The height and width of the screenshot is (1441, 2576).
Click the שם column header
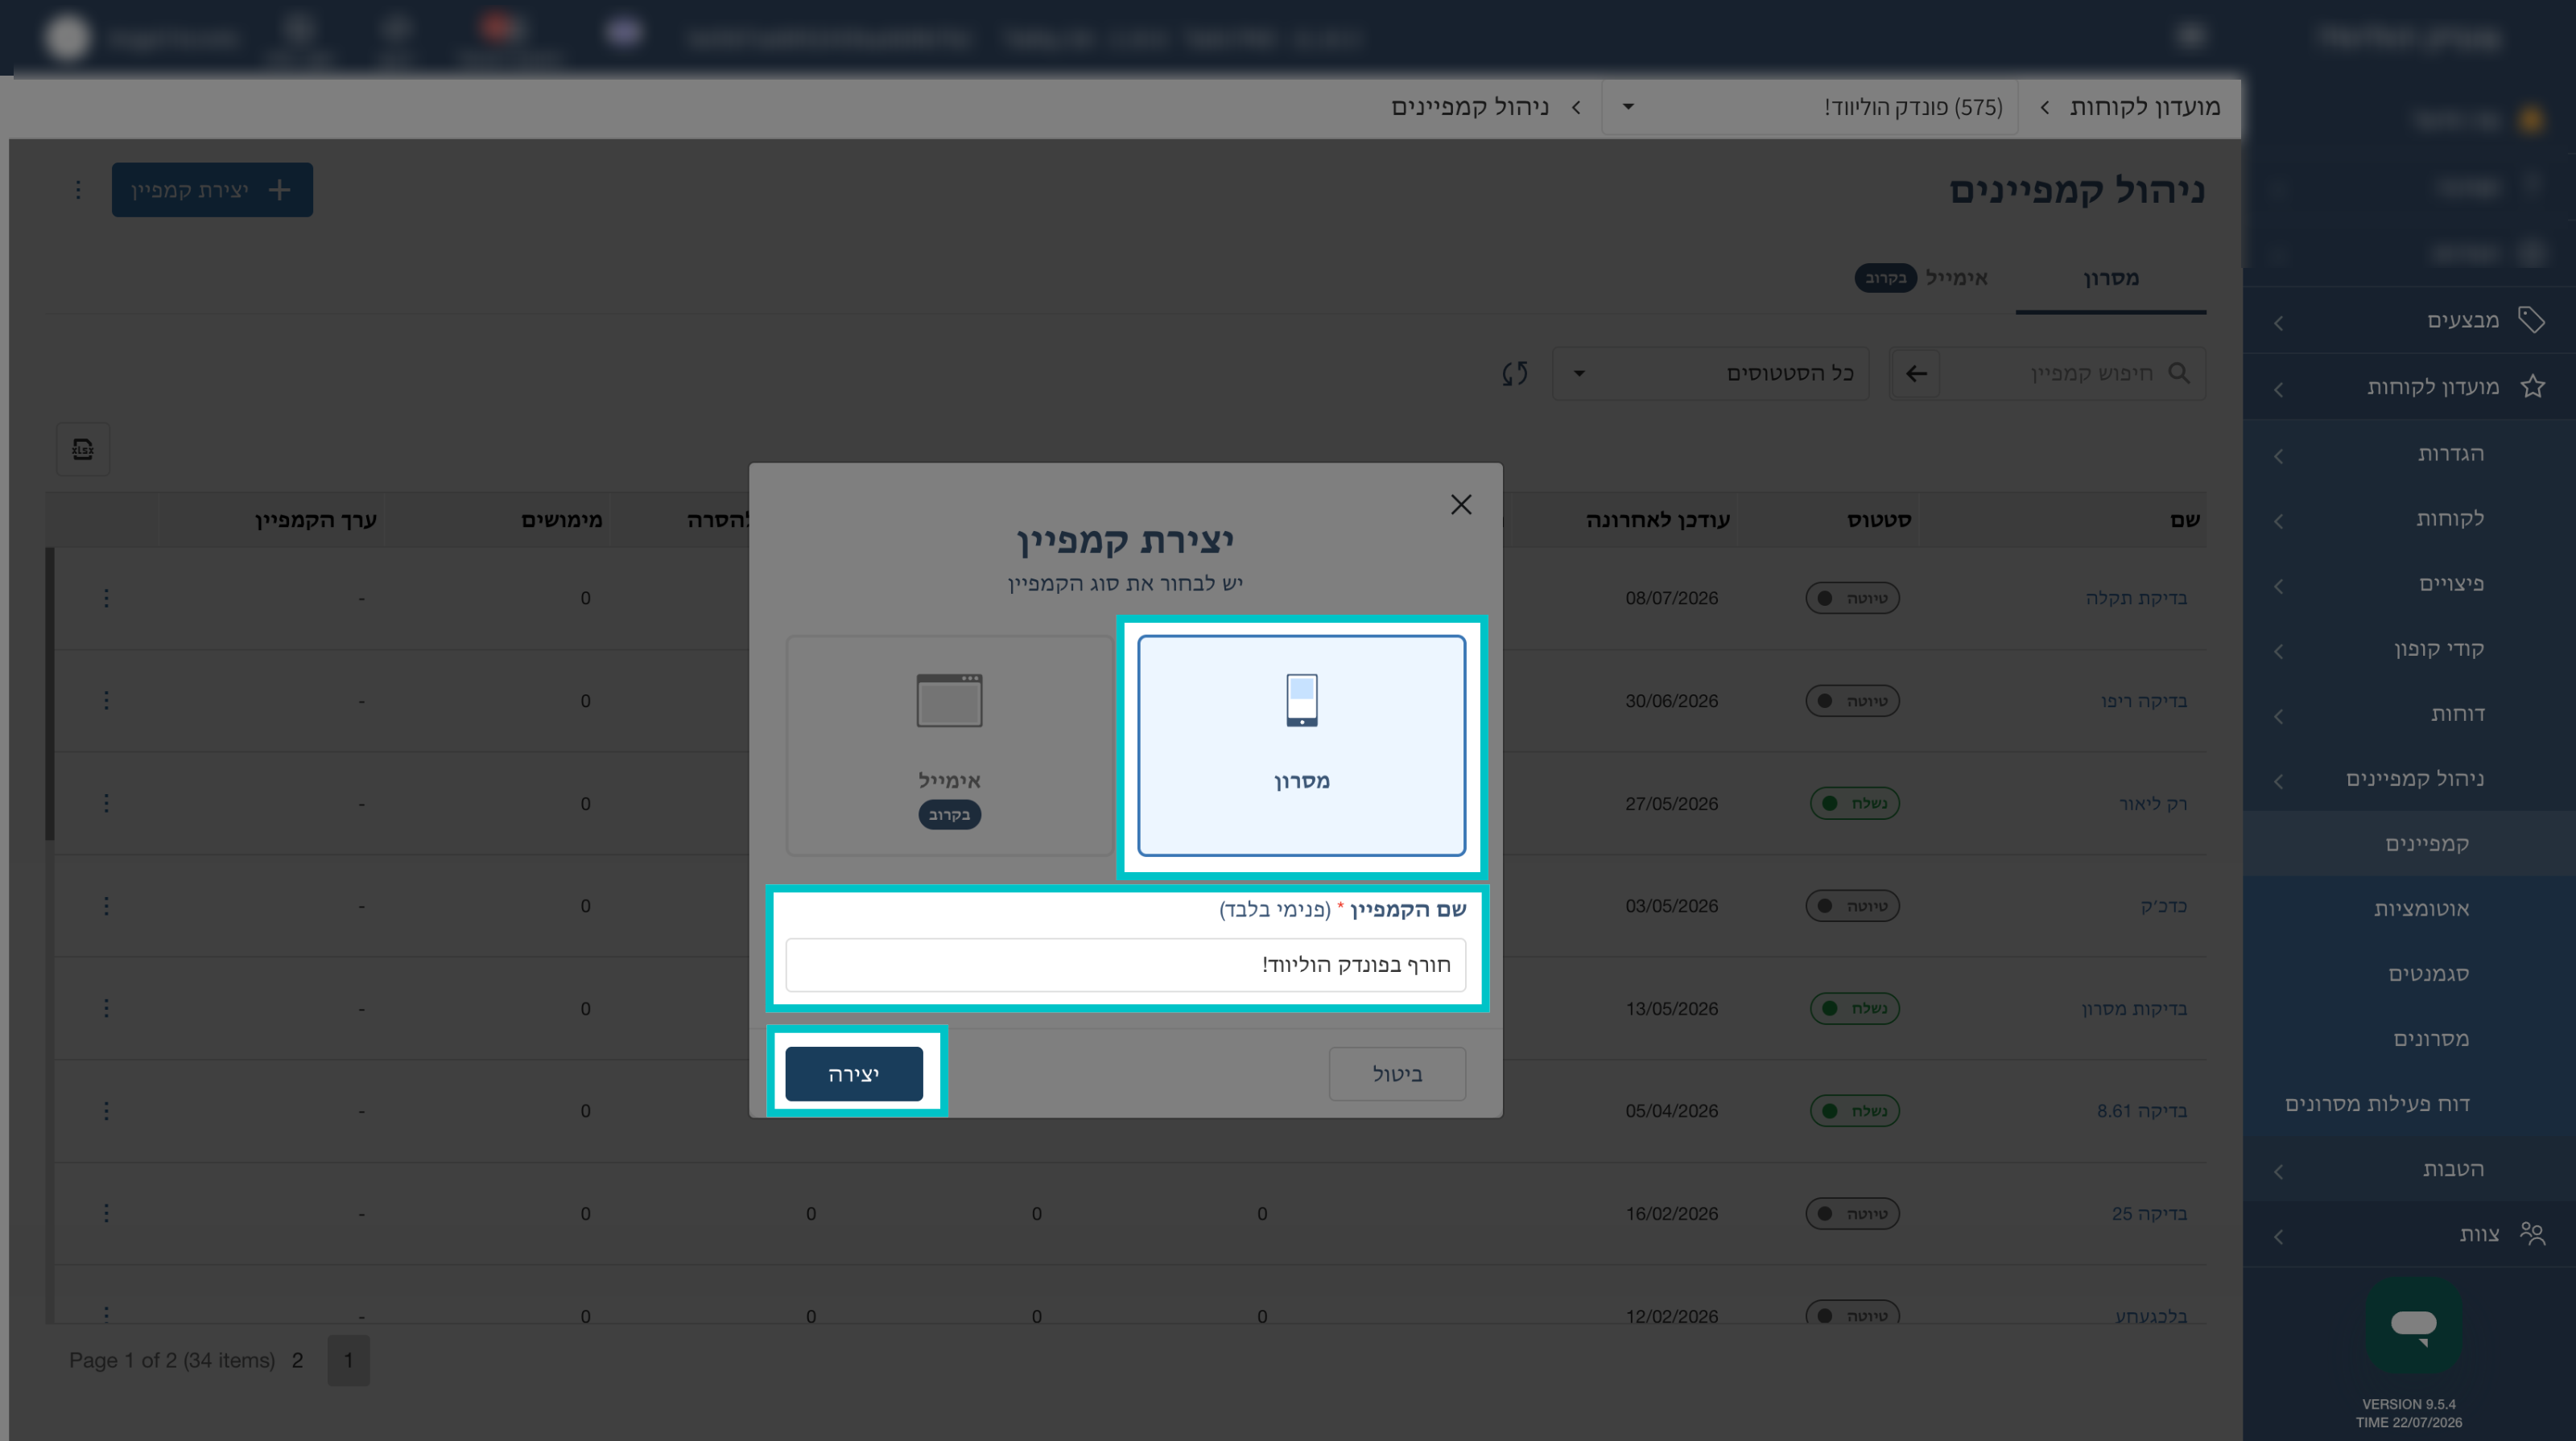(2185, 520)
